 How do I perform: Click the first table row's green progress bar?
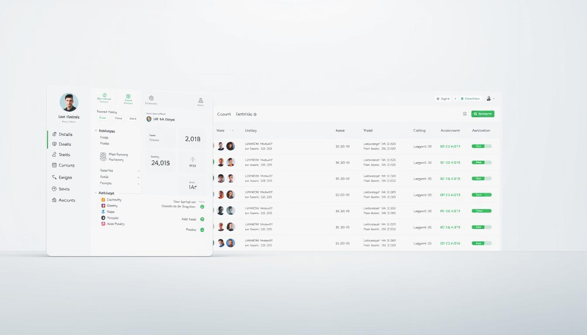[x=481, y=147]
